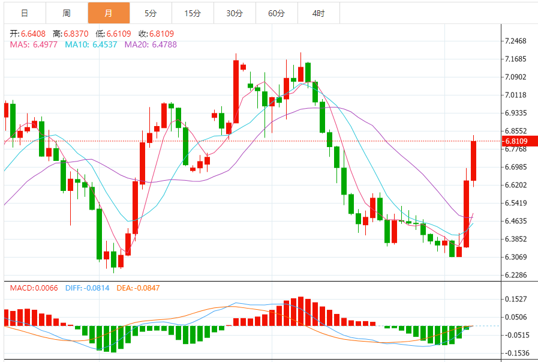Click the tallest red MACD histogram bar

click(301, 311)
